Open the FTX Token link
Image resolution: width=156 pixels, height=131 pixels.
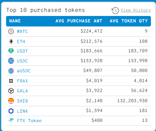[29, 121]
